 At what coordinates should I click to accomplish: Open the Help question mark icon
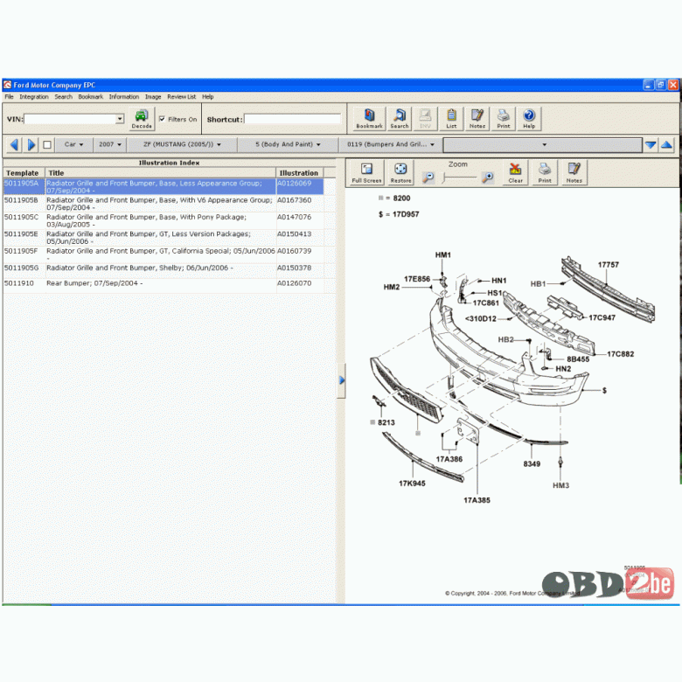click(x=529, y=119)
